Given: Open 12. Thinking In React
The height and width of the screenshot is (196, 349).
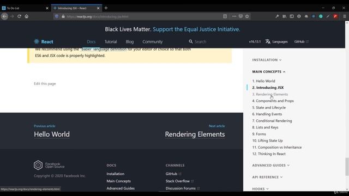Looking at the screenshot, I should pyautogui.click(x=269, y=154).
